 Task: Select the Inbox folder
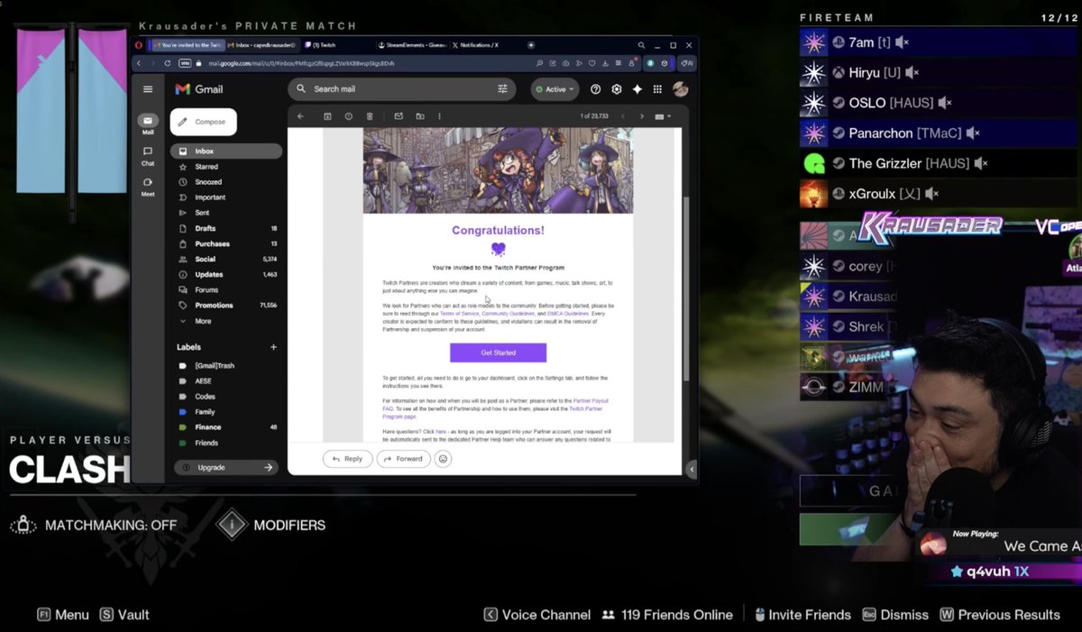pyautogui.click(x=226, y=151)
